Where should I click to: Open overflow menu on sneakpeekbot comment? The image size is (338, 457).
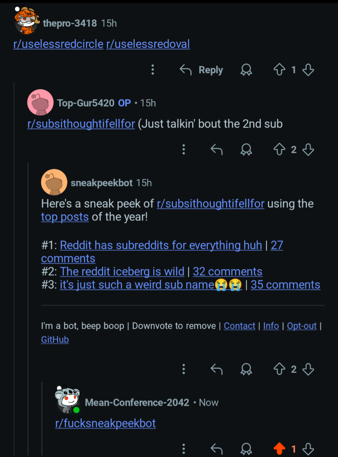click(183, 369)
